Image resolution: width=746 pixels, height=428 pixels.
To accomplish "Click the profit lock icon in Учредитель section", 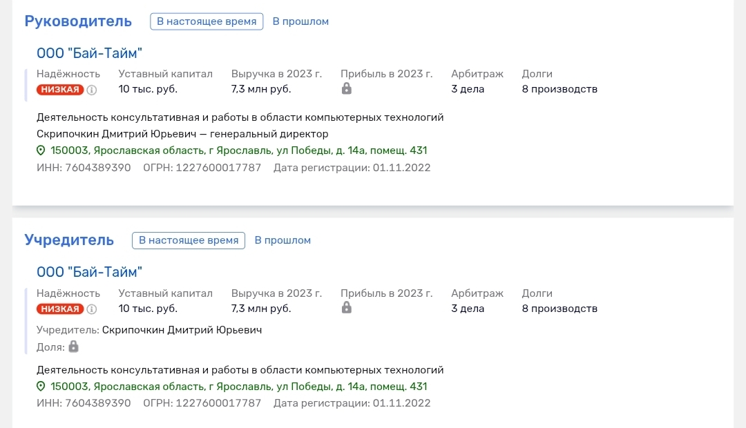I will click(x=347, y=308).
